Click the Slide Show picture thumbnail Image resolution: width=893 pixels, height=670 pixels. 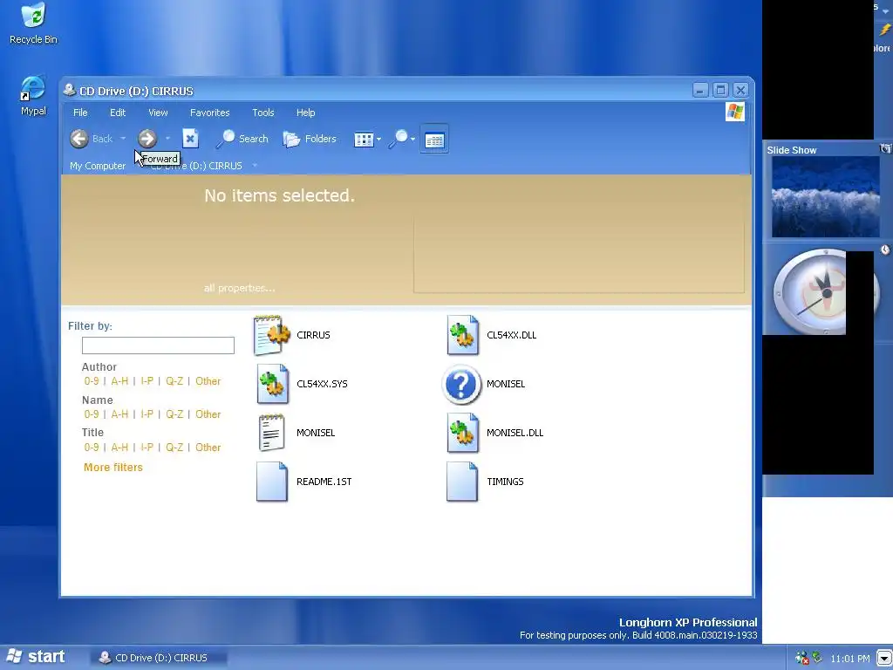point(826,197)
